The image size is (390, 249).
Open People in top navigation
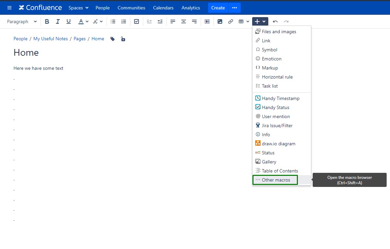click(103, 8)
